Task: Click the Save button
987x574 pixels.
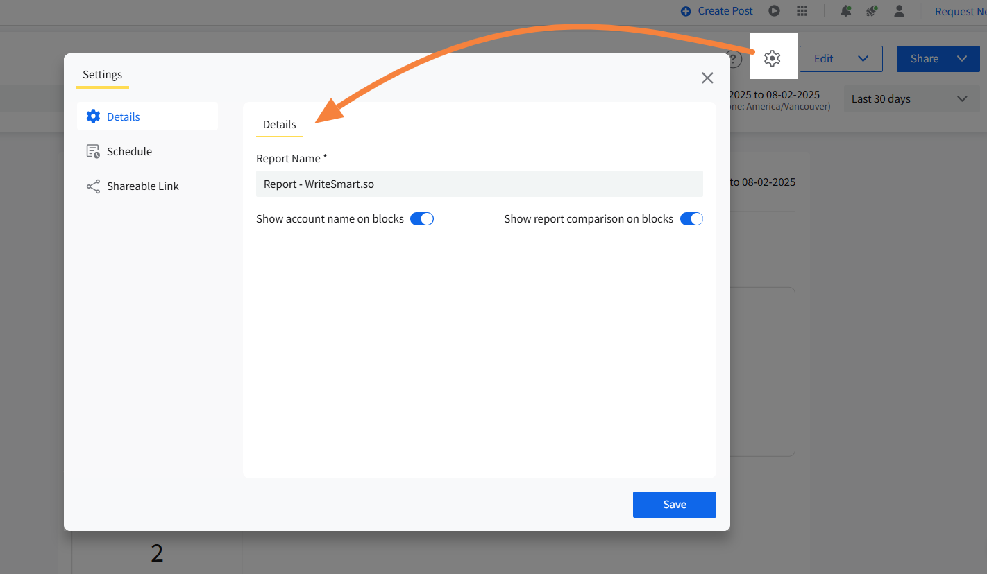Action: [674, 505]
